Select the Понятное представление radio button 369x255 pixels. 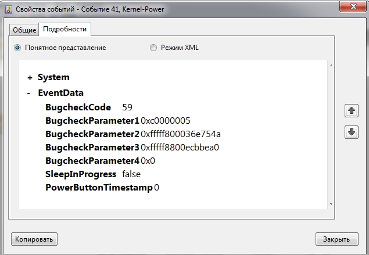(x=17, y=48)
